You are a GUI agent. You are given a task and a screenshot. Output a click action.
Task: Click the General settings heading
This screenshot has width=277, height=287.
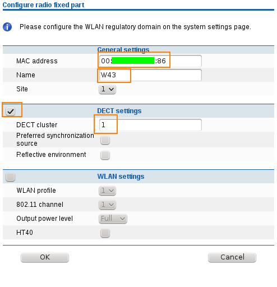[123, 50]
